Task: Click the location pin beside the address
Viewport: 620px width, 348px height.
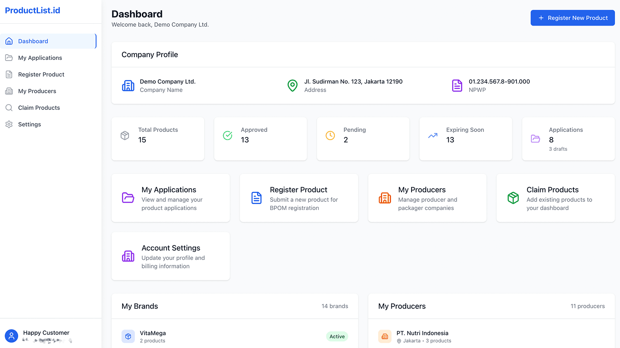Action: [x=292, y=85]
